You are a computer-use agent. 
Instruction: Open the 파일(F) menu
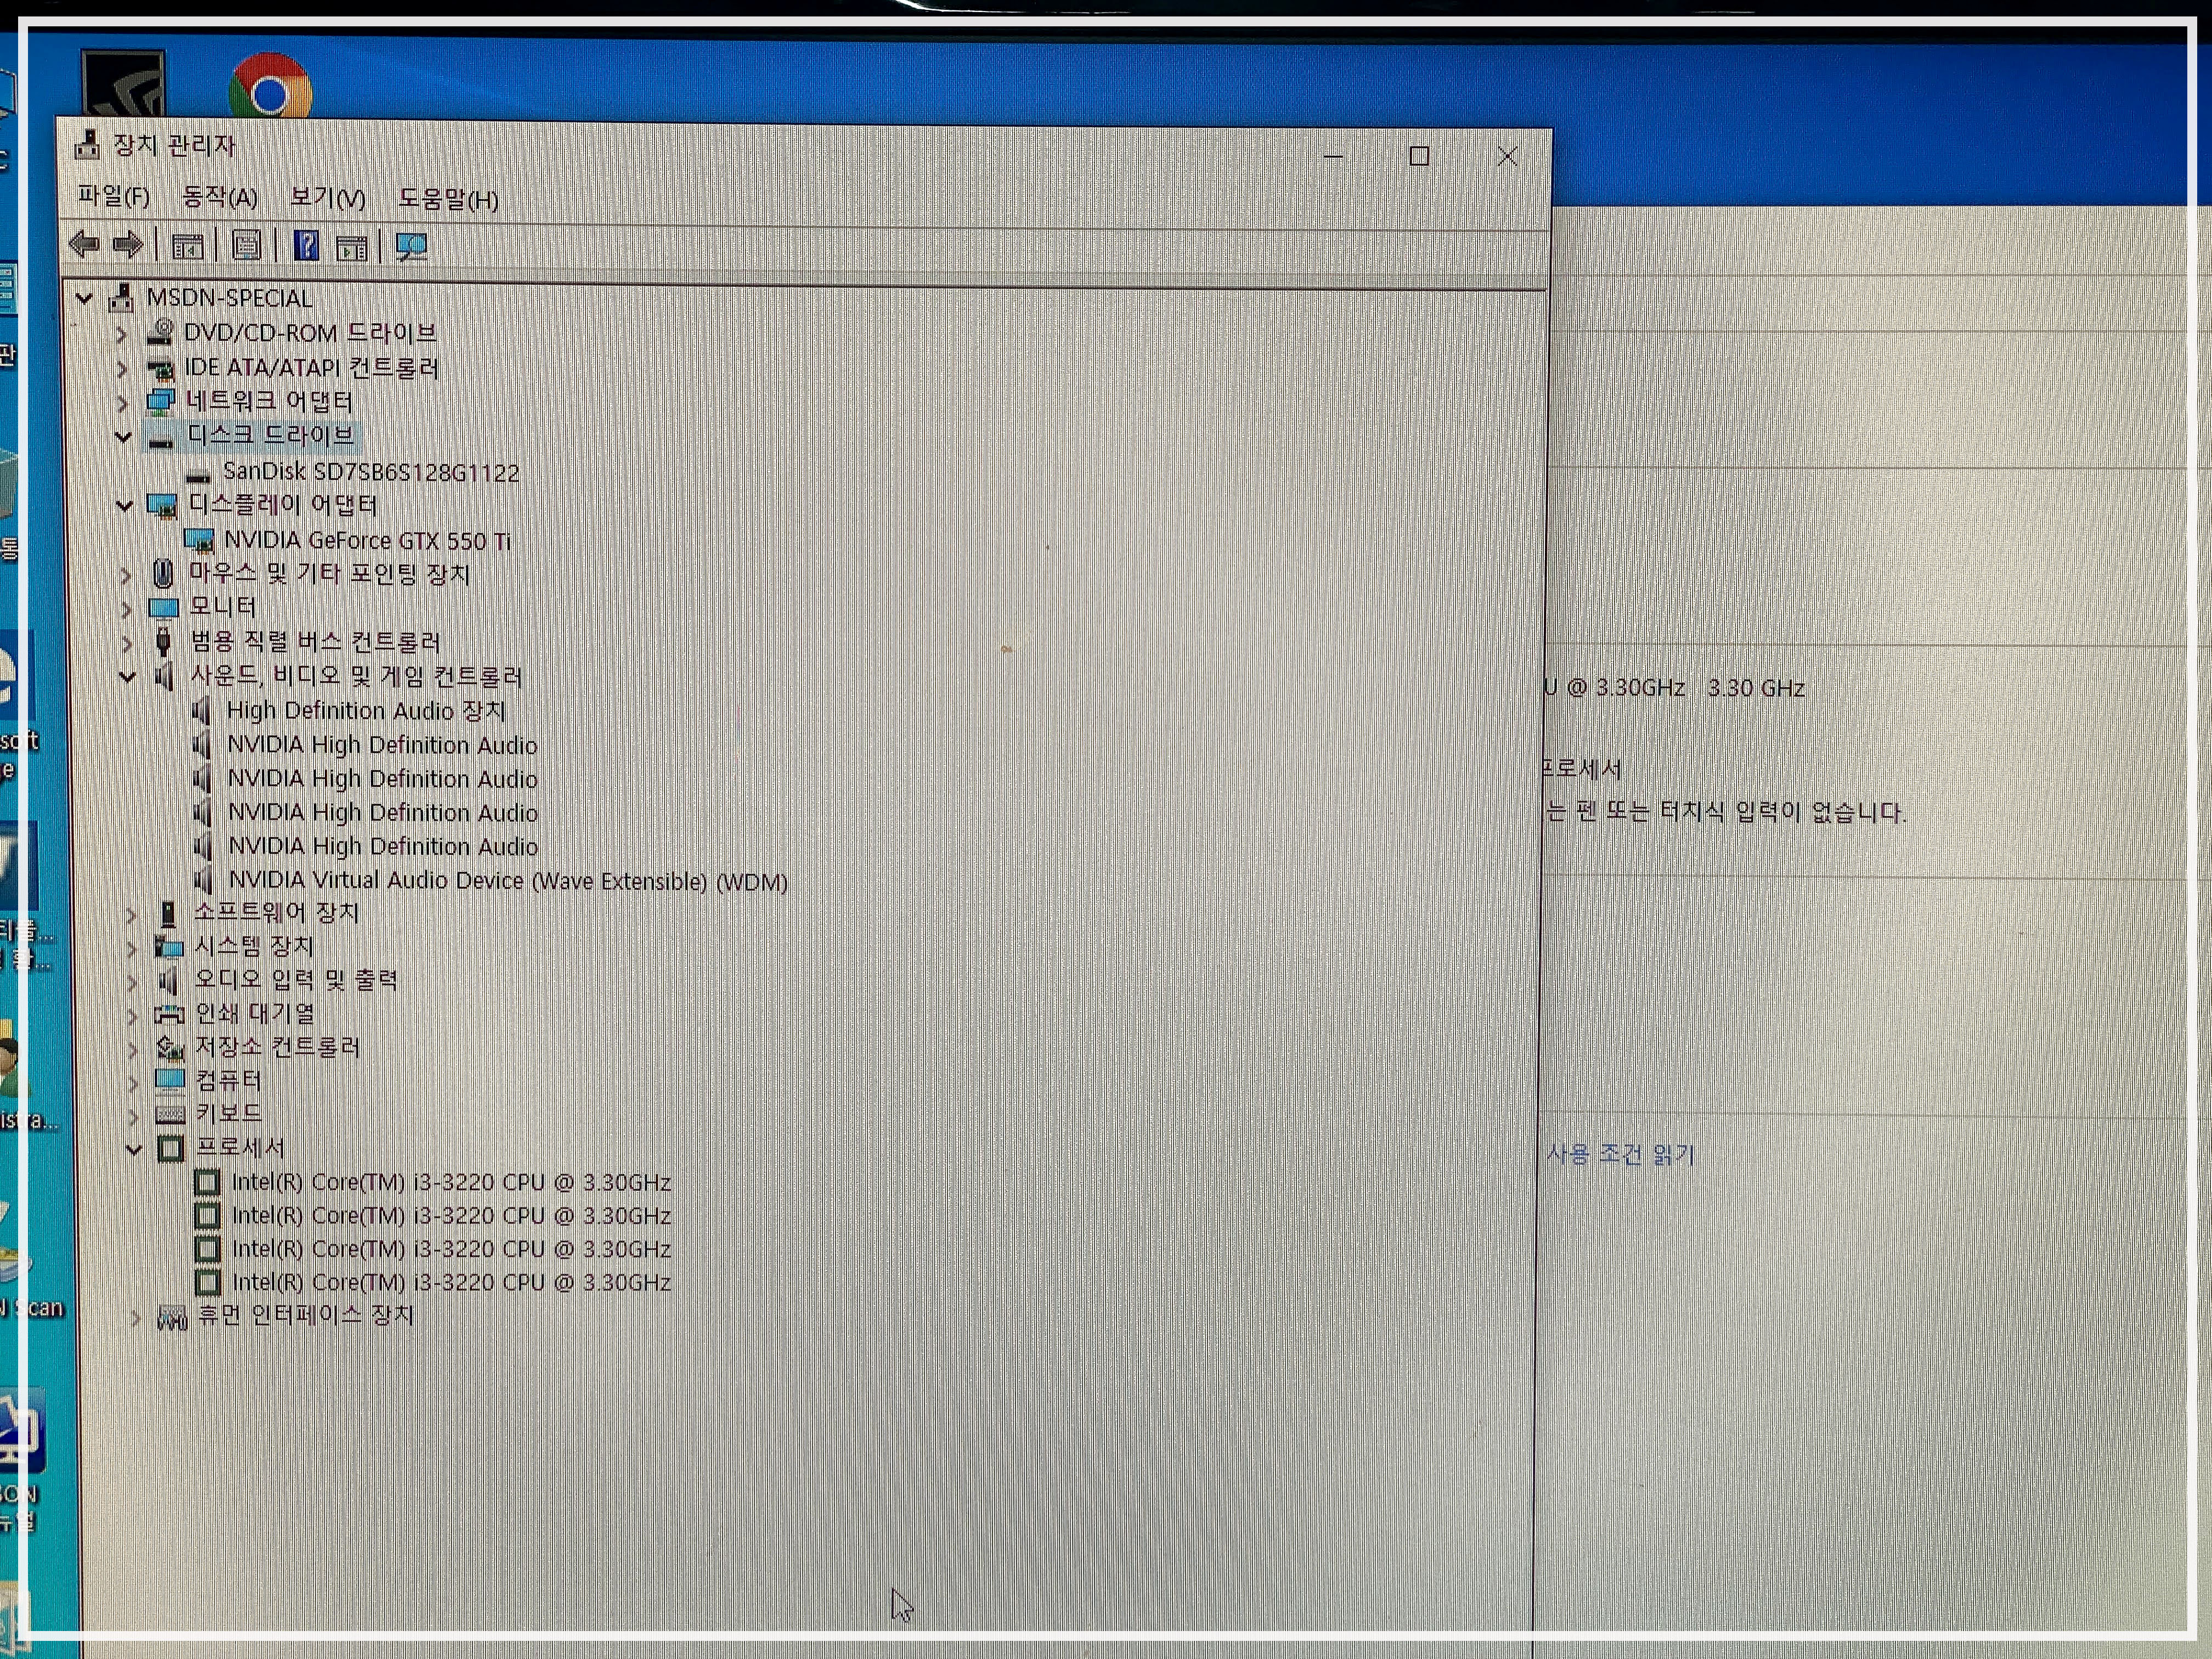point(114,197)
